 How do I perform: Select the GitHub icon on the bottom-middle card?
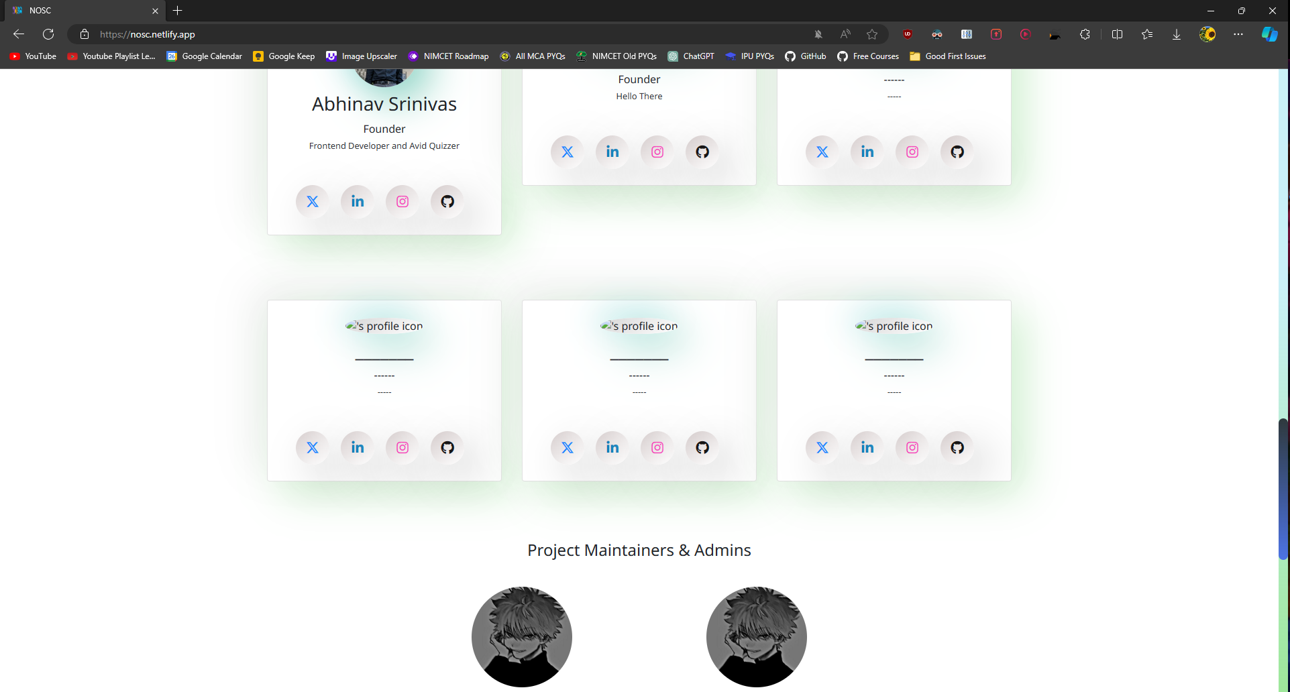[x=702, y=447]
